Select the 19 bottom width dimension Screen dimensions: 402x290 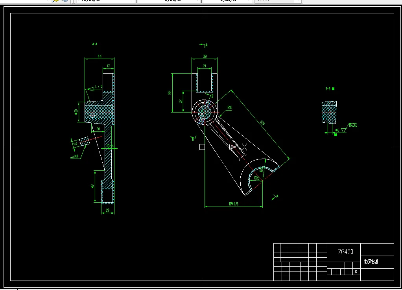point(107,210)
